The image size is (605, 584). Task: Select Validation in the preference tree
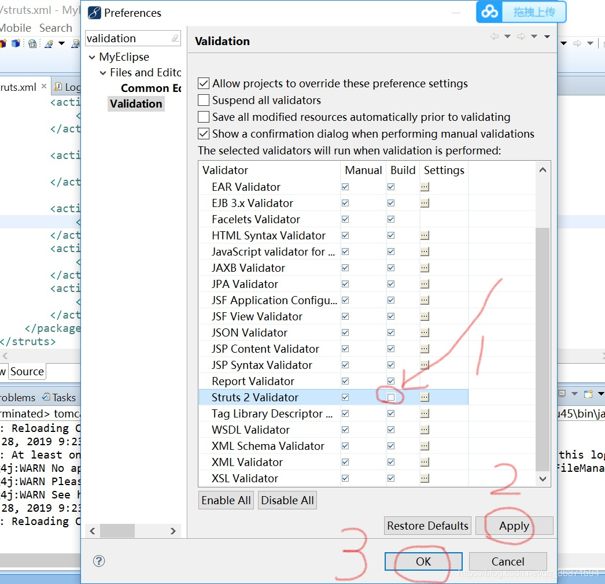tap(136, 104)
